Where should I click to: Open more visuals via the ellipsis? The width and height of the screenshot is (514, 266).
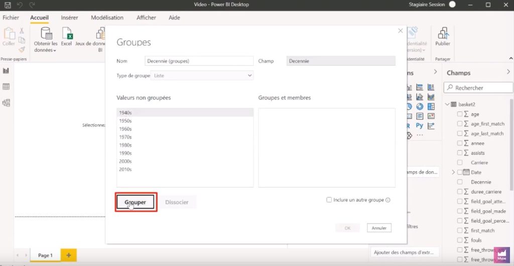[x=420, y=135]
